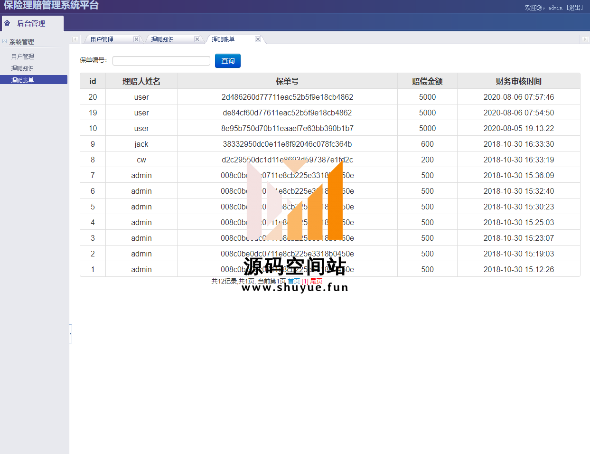
Task: Click the admin name in row id 1
Action: (141, 269)
